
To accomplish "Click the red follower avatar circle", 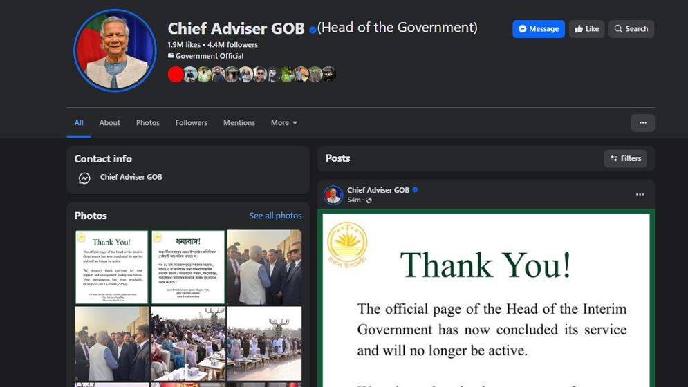I will pyautogui.click(x=176, y=75).
